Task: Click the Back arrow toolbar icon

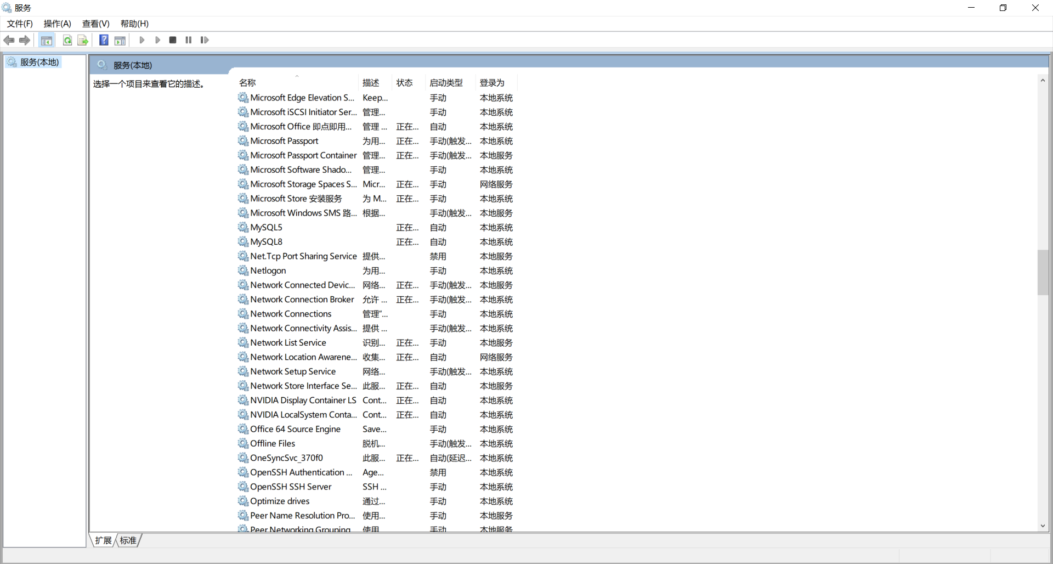Action: point(9,40)
